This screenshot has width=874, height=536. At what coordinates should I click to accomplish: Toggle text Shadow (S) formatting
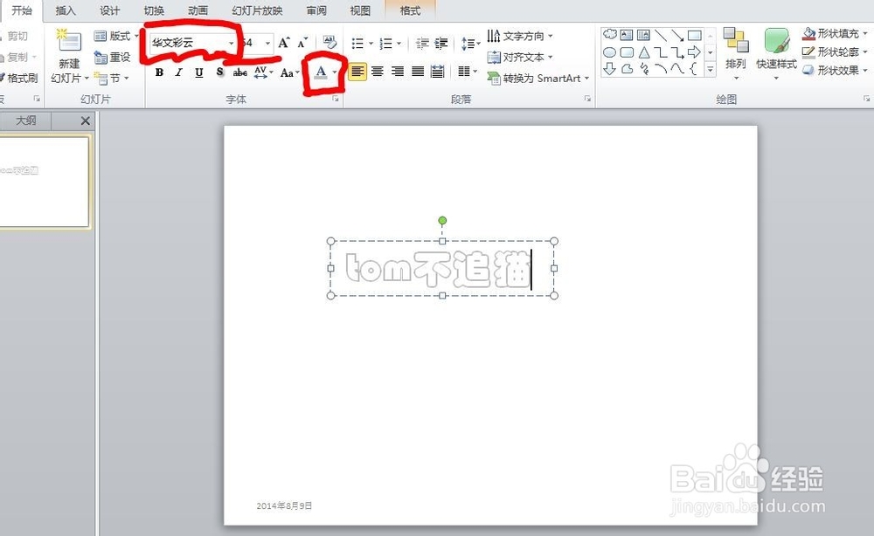coord(219,72)
